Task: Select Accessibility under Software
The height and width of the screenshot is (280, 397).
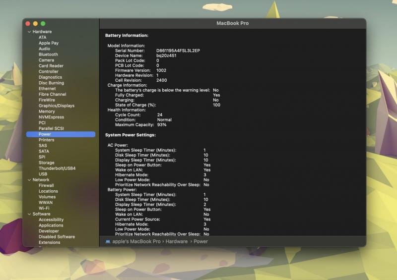Action: click(51, 220)
